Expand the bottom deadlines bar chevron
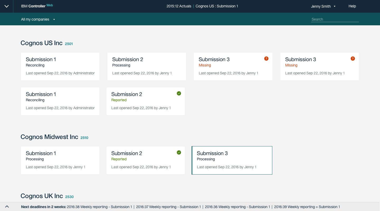380x211 pixels. coord(7,207)
